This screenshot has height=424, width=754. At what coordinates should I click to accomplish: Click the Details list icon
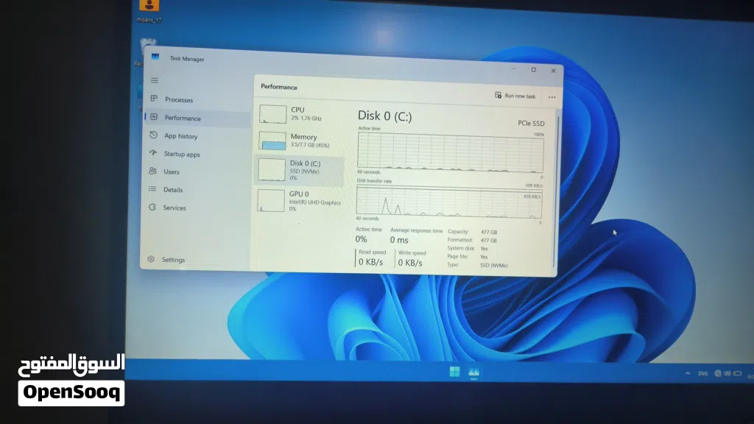[152, 189]
